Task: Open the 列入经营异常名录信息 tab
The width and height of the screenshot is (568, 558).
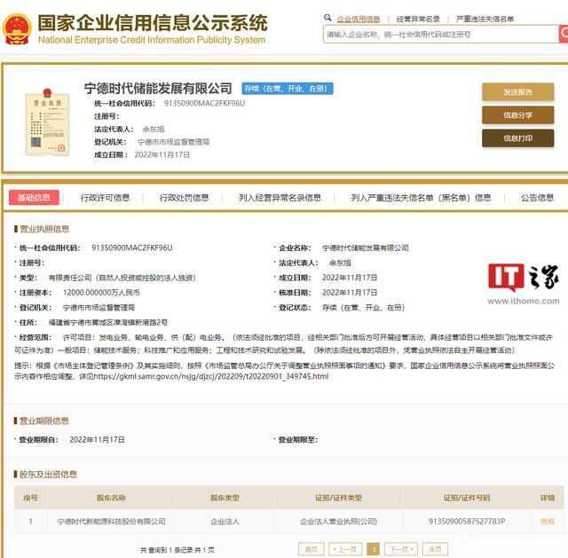Action: coord(280,197)
